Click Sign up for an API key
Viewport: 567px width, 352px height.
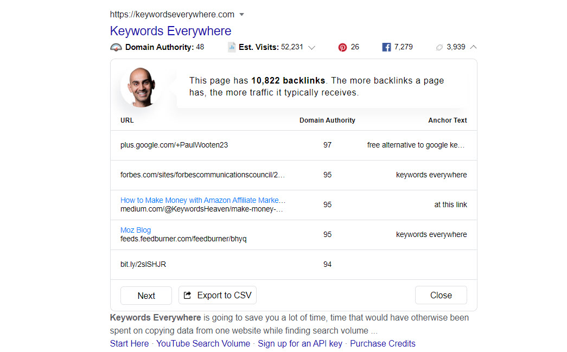point(300,344)
